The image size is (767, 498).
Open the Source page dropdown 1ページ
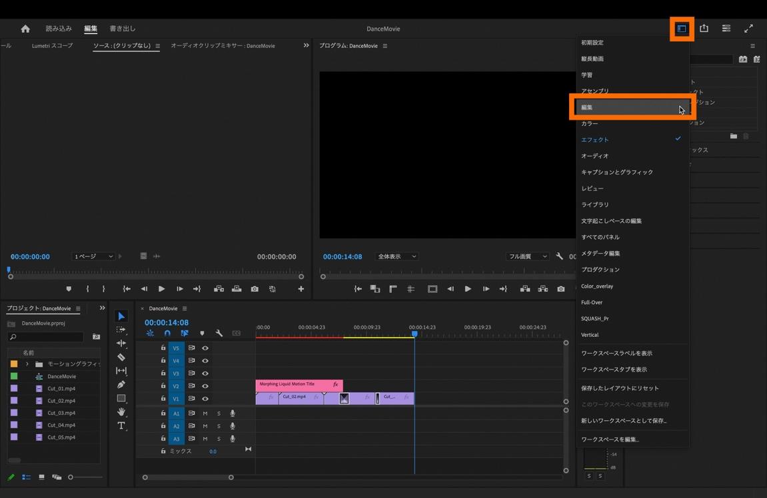(93, 256)
